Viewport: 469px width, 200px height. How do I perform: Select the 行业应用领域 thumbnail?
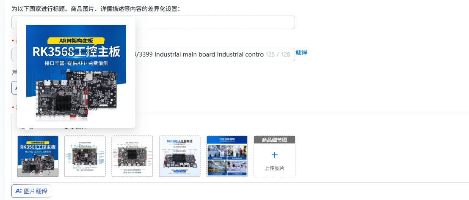227,156
